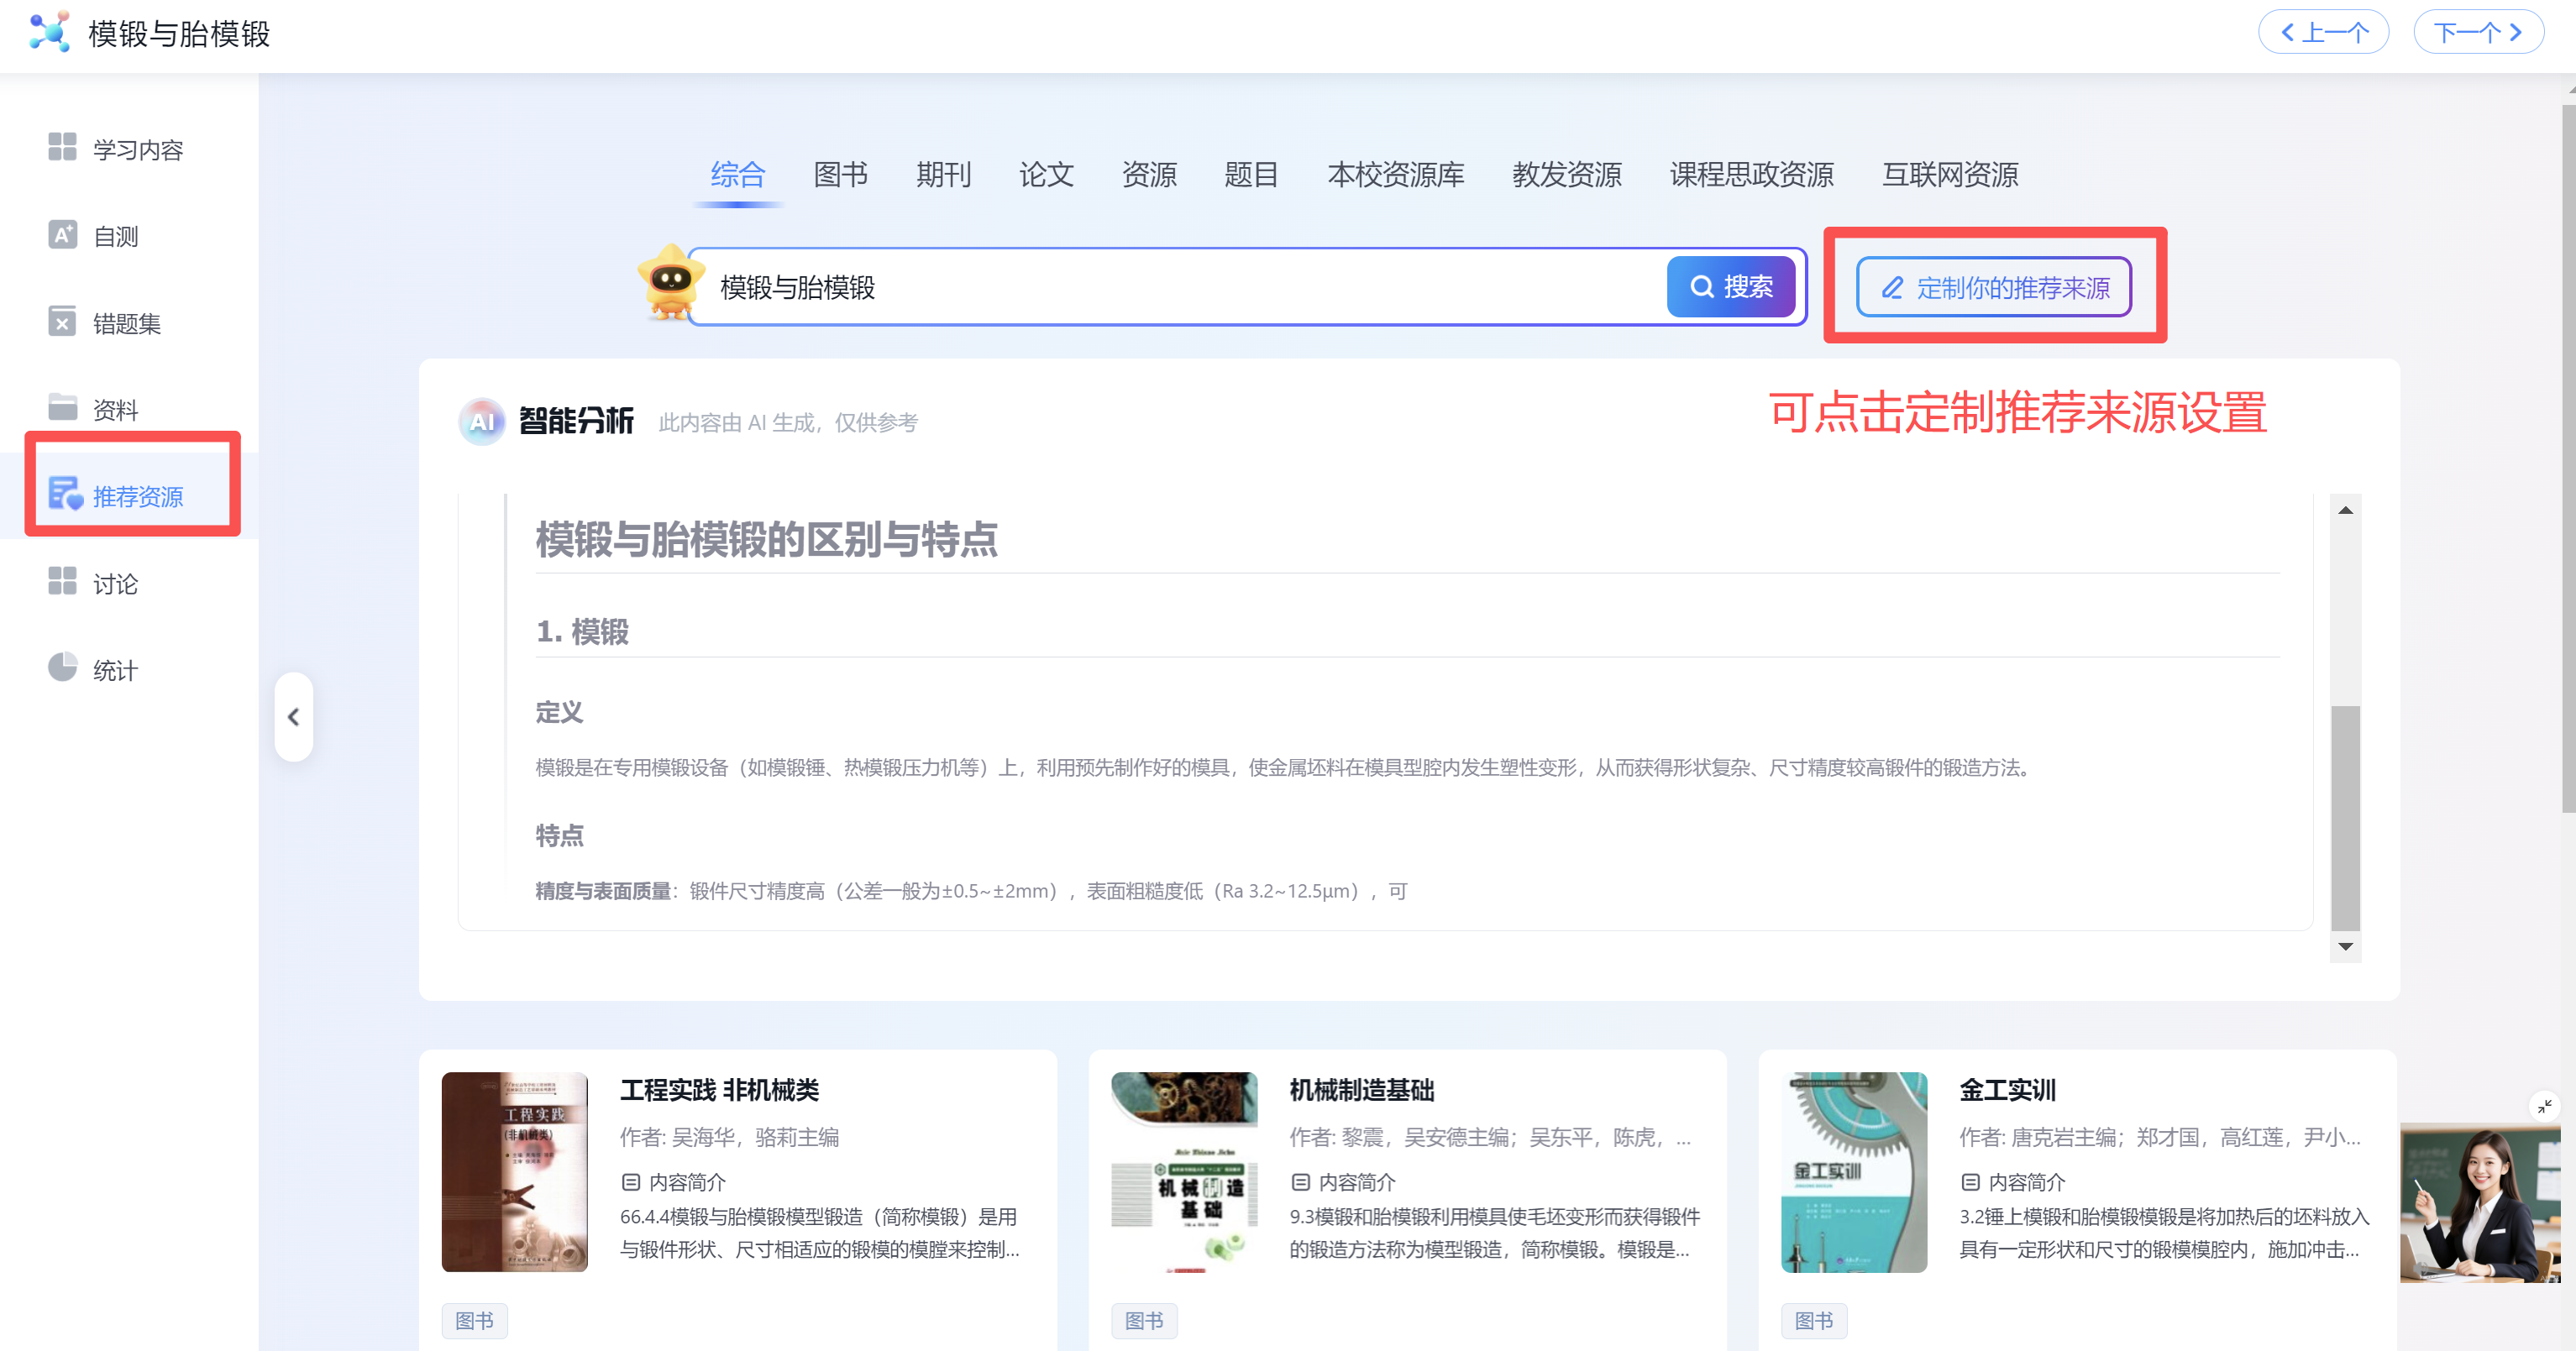Open the 自测 self-test icon
Image resolution: width=2576 pixels, height=1351 pixels.
pyautogui.click(x=62, y=235)
